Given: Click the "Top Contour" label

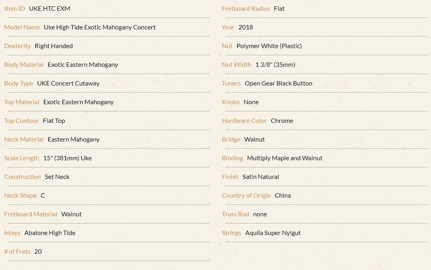Looking at the screenshot, I should 21,121.
